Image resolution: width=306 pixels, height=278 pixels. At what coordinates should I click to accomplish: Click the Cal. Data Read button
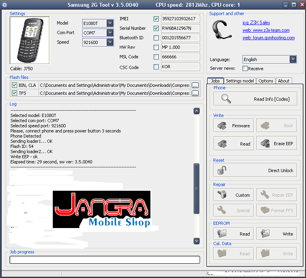[x=233, y=253]
